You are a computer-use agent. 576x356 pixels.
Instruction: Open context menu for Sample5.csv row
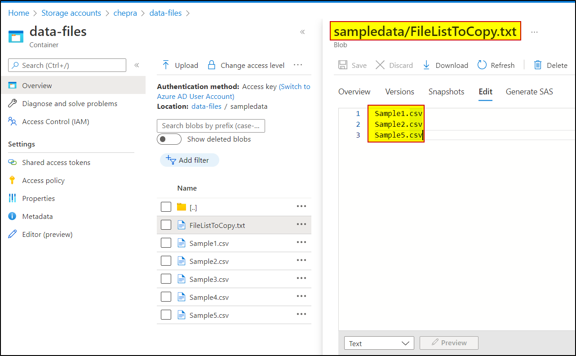point(301,314)
